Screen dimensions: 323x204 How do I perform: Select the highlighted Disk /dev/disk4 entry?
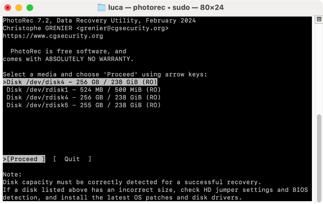tap(80, 82)
